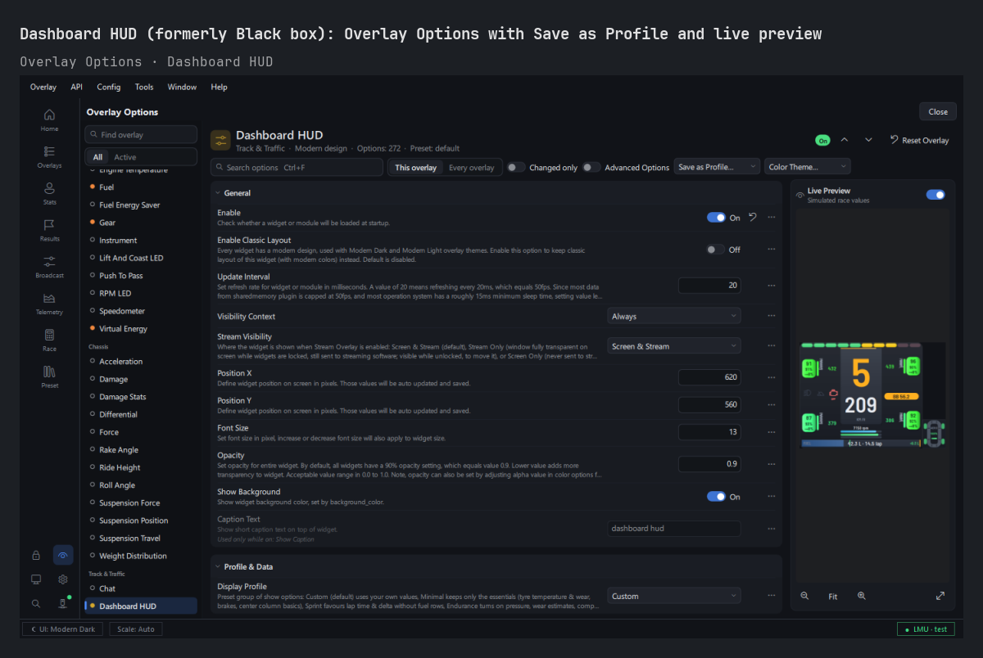Open the Window menu
Screen dimensions: 983x658
[182, 87]
